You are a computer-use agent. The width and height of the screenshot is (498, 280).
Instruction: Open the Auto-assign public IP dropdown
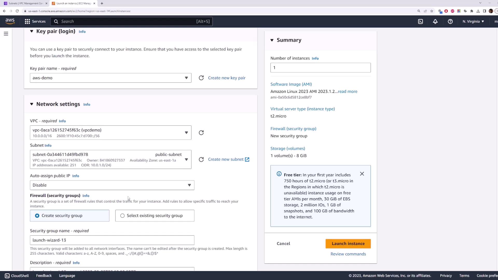[112, 185]
